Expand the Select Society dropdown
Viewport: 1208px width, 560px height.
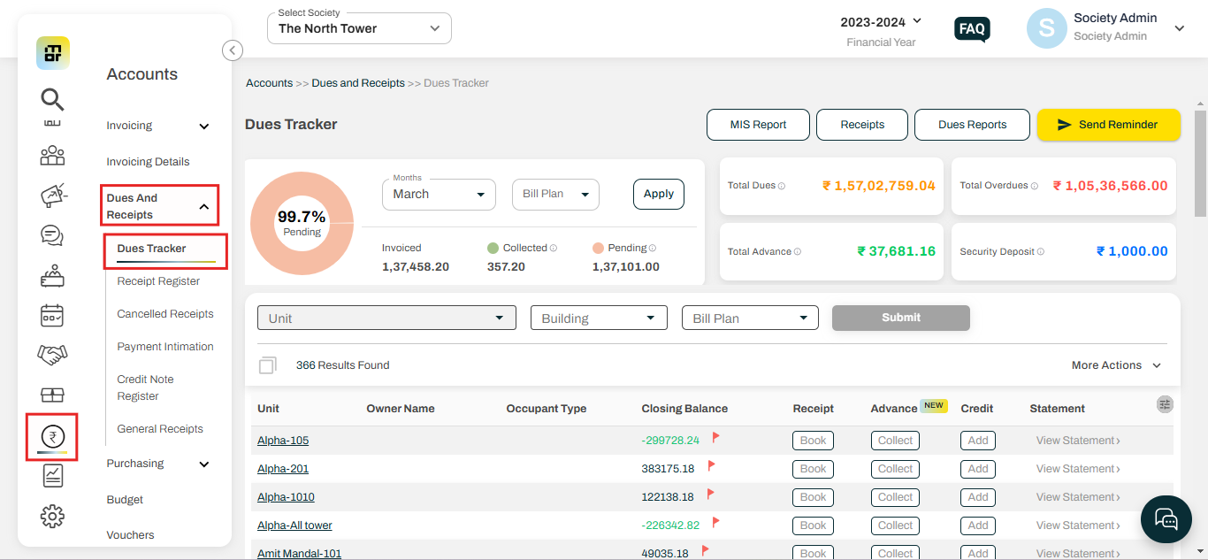(x=359, y=28)
